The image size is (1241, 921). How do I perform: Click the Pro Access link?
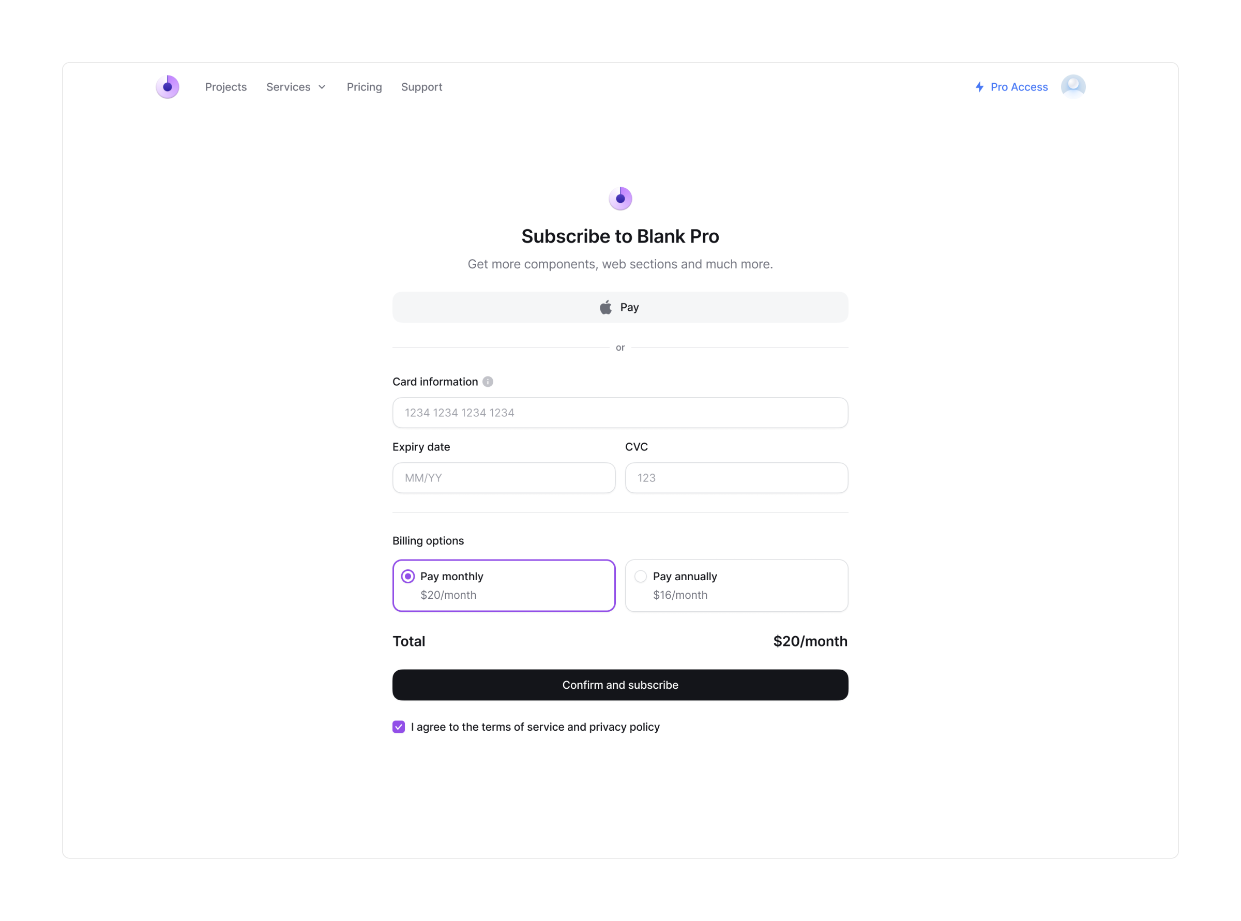click(x=1019, y=86)
